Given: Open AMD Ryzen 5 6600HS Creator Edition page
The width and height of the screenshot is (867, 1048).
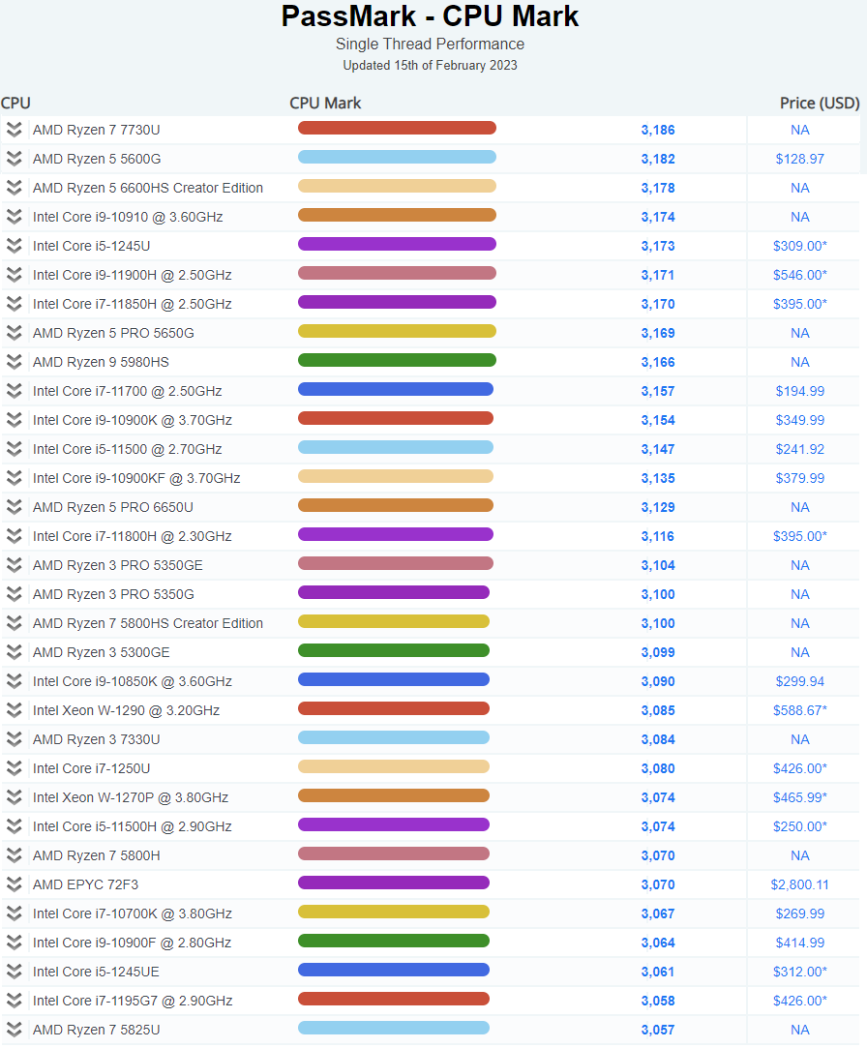Looking at the screenshot, I should click(x=148, y=188).
